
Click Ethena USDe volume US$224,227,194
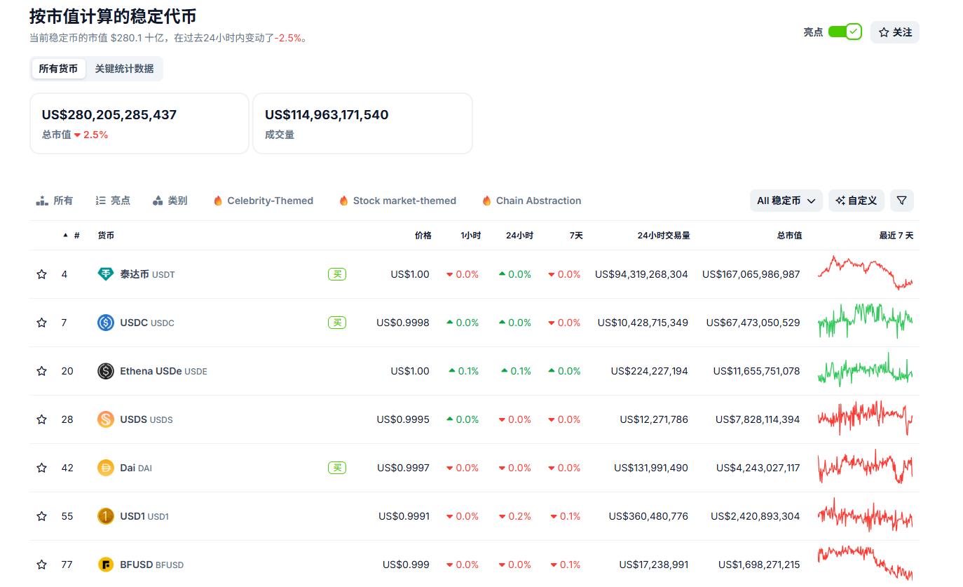click(x=650, y=371)
